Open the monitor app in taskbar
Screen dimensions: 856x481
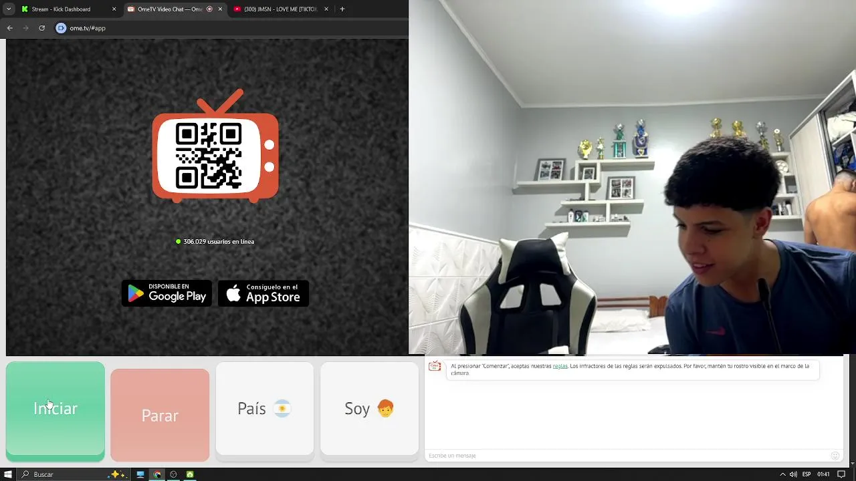(140, 474)
